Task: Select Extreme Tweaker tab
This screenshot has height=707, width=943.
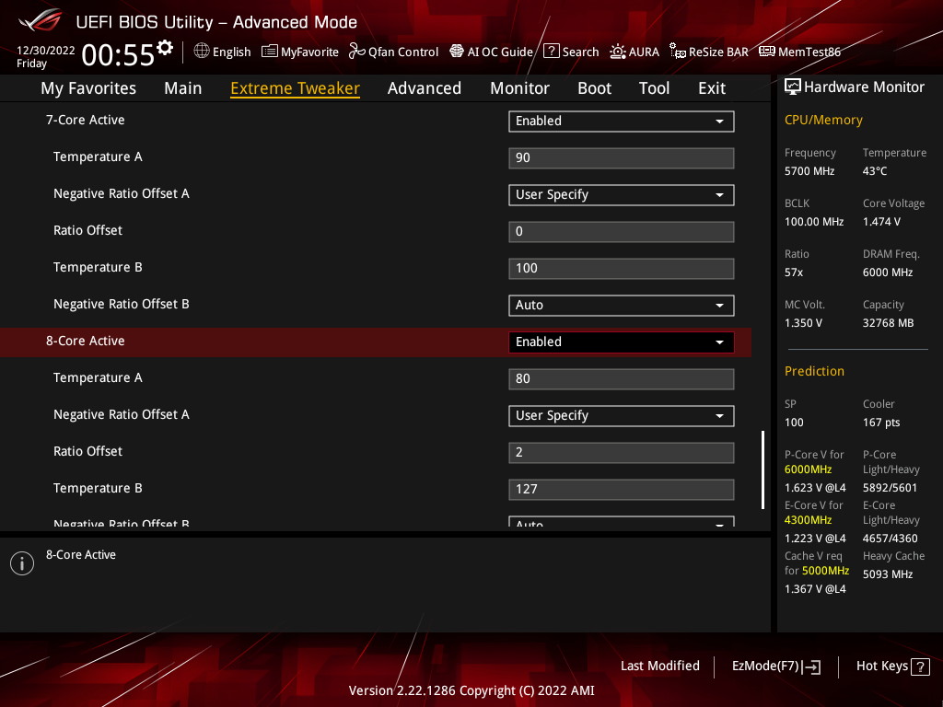Action: click(296, 88)
